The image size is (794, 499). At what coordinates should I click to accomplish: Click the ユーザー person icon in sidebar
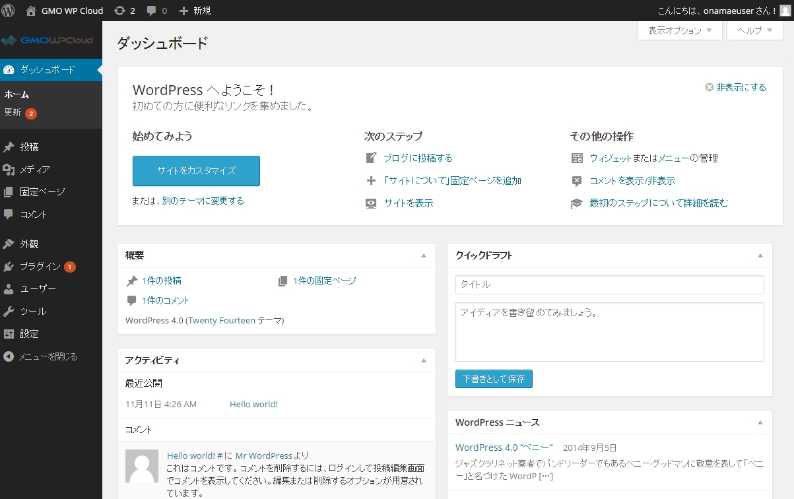click(9, 289)
